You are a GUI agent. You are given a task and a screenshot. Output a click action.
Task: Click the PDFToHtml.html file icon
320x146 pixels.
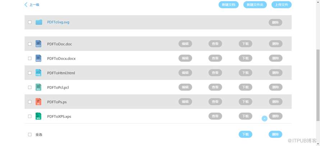coord(38,73)
